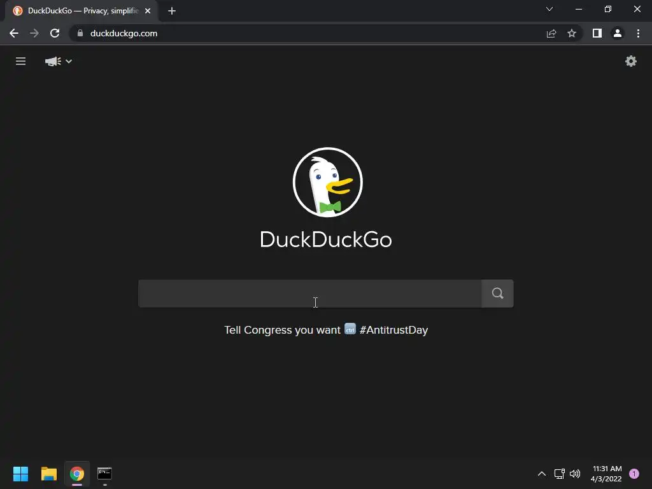Expand the megaphone announcements dropdown
This screenshot has height=489, width=652.
[58, 61]
